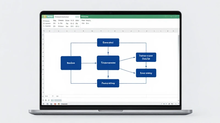Open the Start icon at the taskbar's left end
Image resolution: width=220 pixels, height=123 pixels.
43,104
